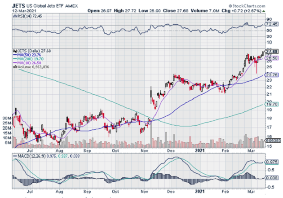283x198 pixels.
Task: Click the 'Chg +0.72 (+2.67%)' value
Action: [241, 11]
